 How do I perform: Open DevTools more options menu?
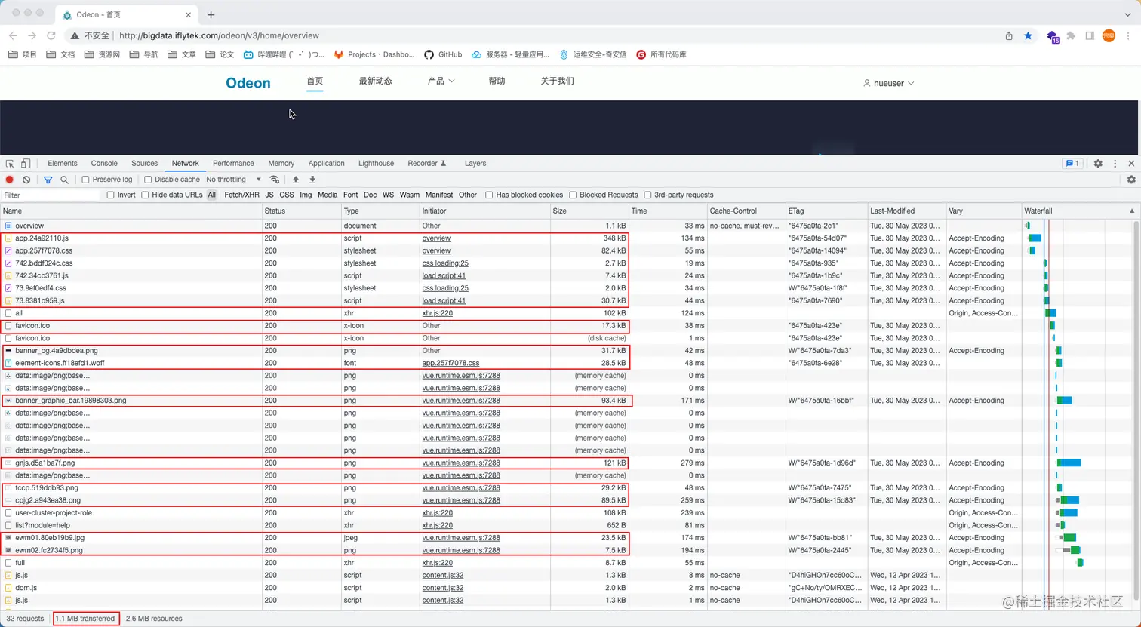(x=1115, y=163)
